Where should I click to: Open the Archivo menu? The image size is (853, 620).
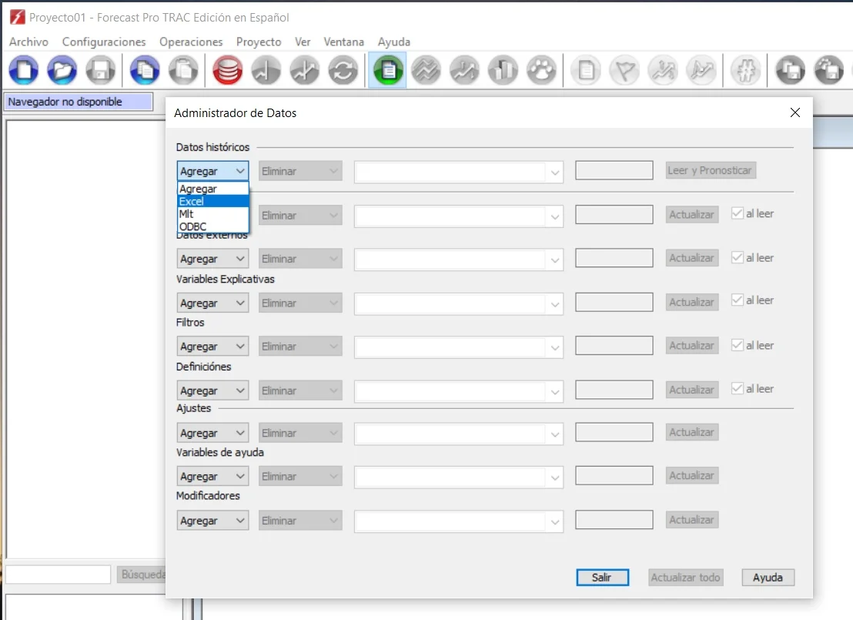(x=28, y=42)
